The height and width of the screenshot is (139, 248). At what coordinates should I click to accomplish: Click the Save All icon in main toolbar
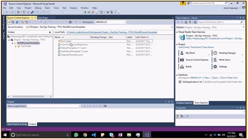(32, 12)
